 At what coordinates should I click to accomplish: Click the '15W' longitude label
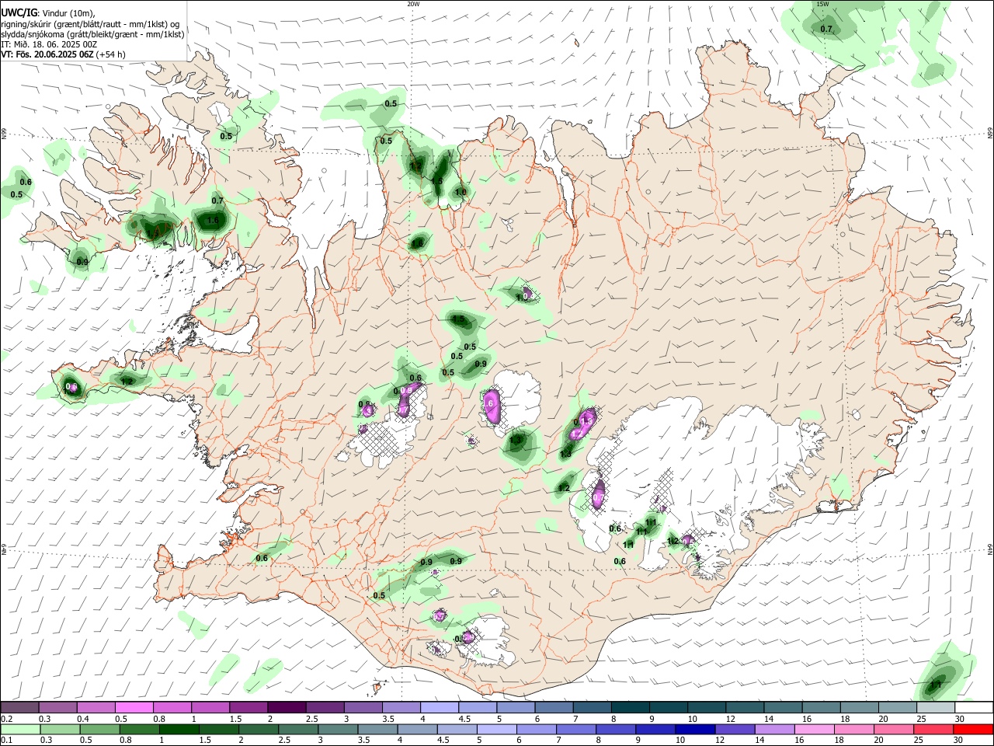click(x=823, y=4)
